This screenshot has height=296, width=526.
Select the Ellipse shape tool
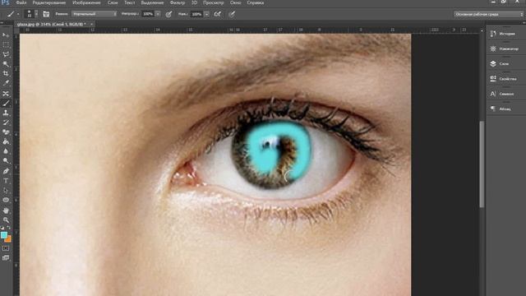pos(6,201)
